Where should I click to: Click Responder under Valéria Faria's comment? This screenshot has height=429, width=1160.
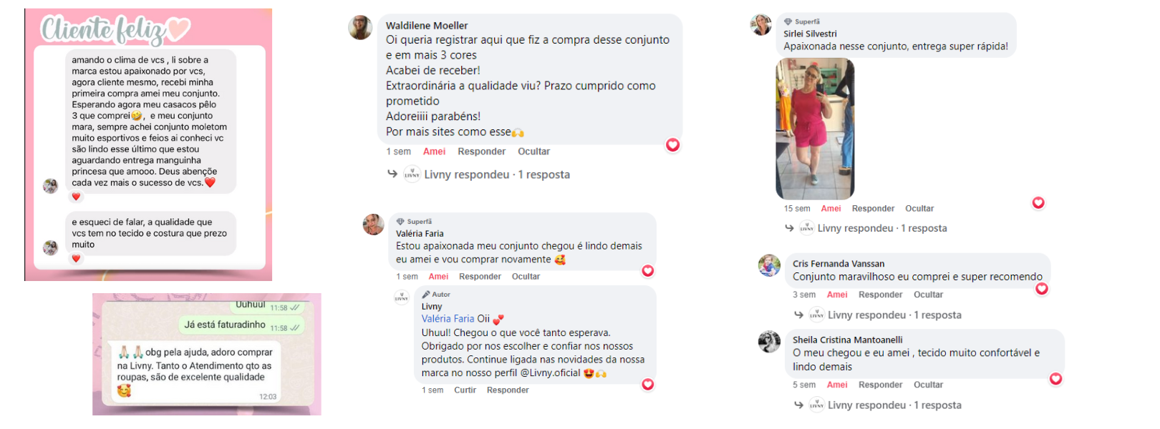coord(480,277)
